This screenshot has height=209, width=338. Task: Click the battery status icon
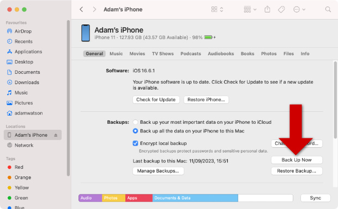[x=208, y=37]
